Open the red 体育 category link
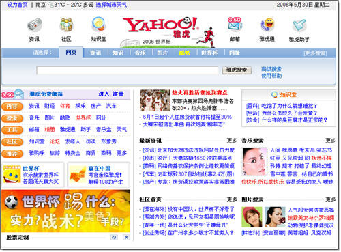The height and width of the screenshot is (252, 341). click(65, 106)
